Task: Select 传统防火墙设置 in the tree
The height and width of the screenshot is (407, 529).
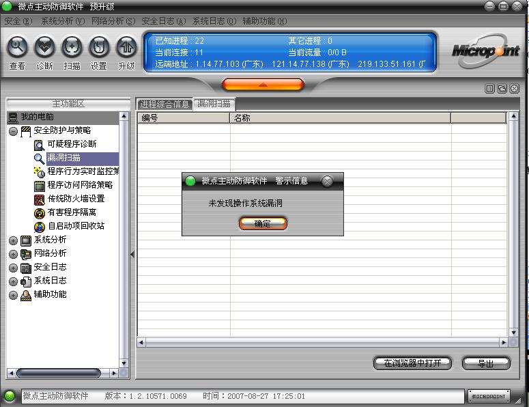Action: coord(76,199)
